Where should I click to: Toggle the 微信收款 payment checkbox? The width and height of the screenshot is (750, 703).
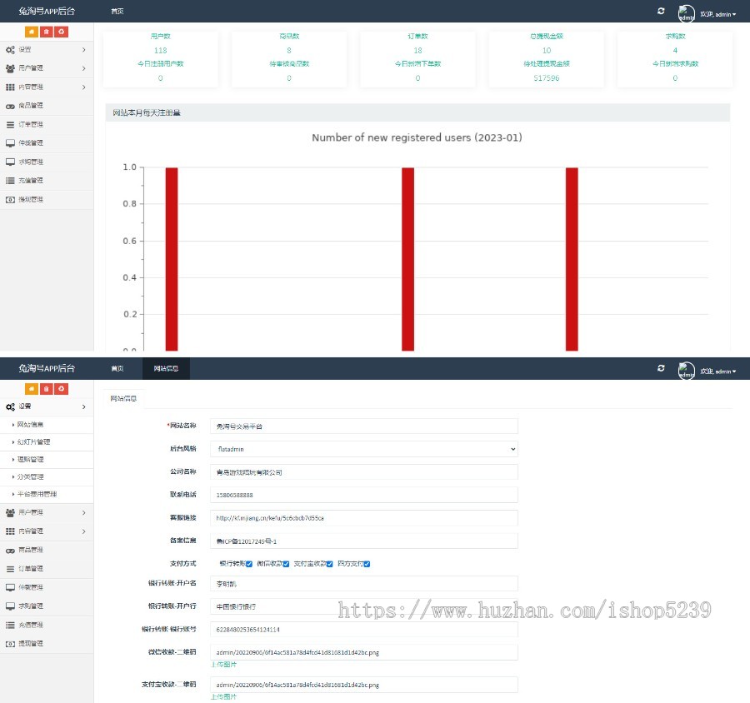coord(286,564)
